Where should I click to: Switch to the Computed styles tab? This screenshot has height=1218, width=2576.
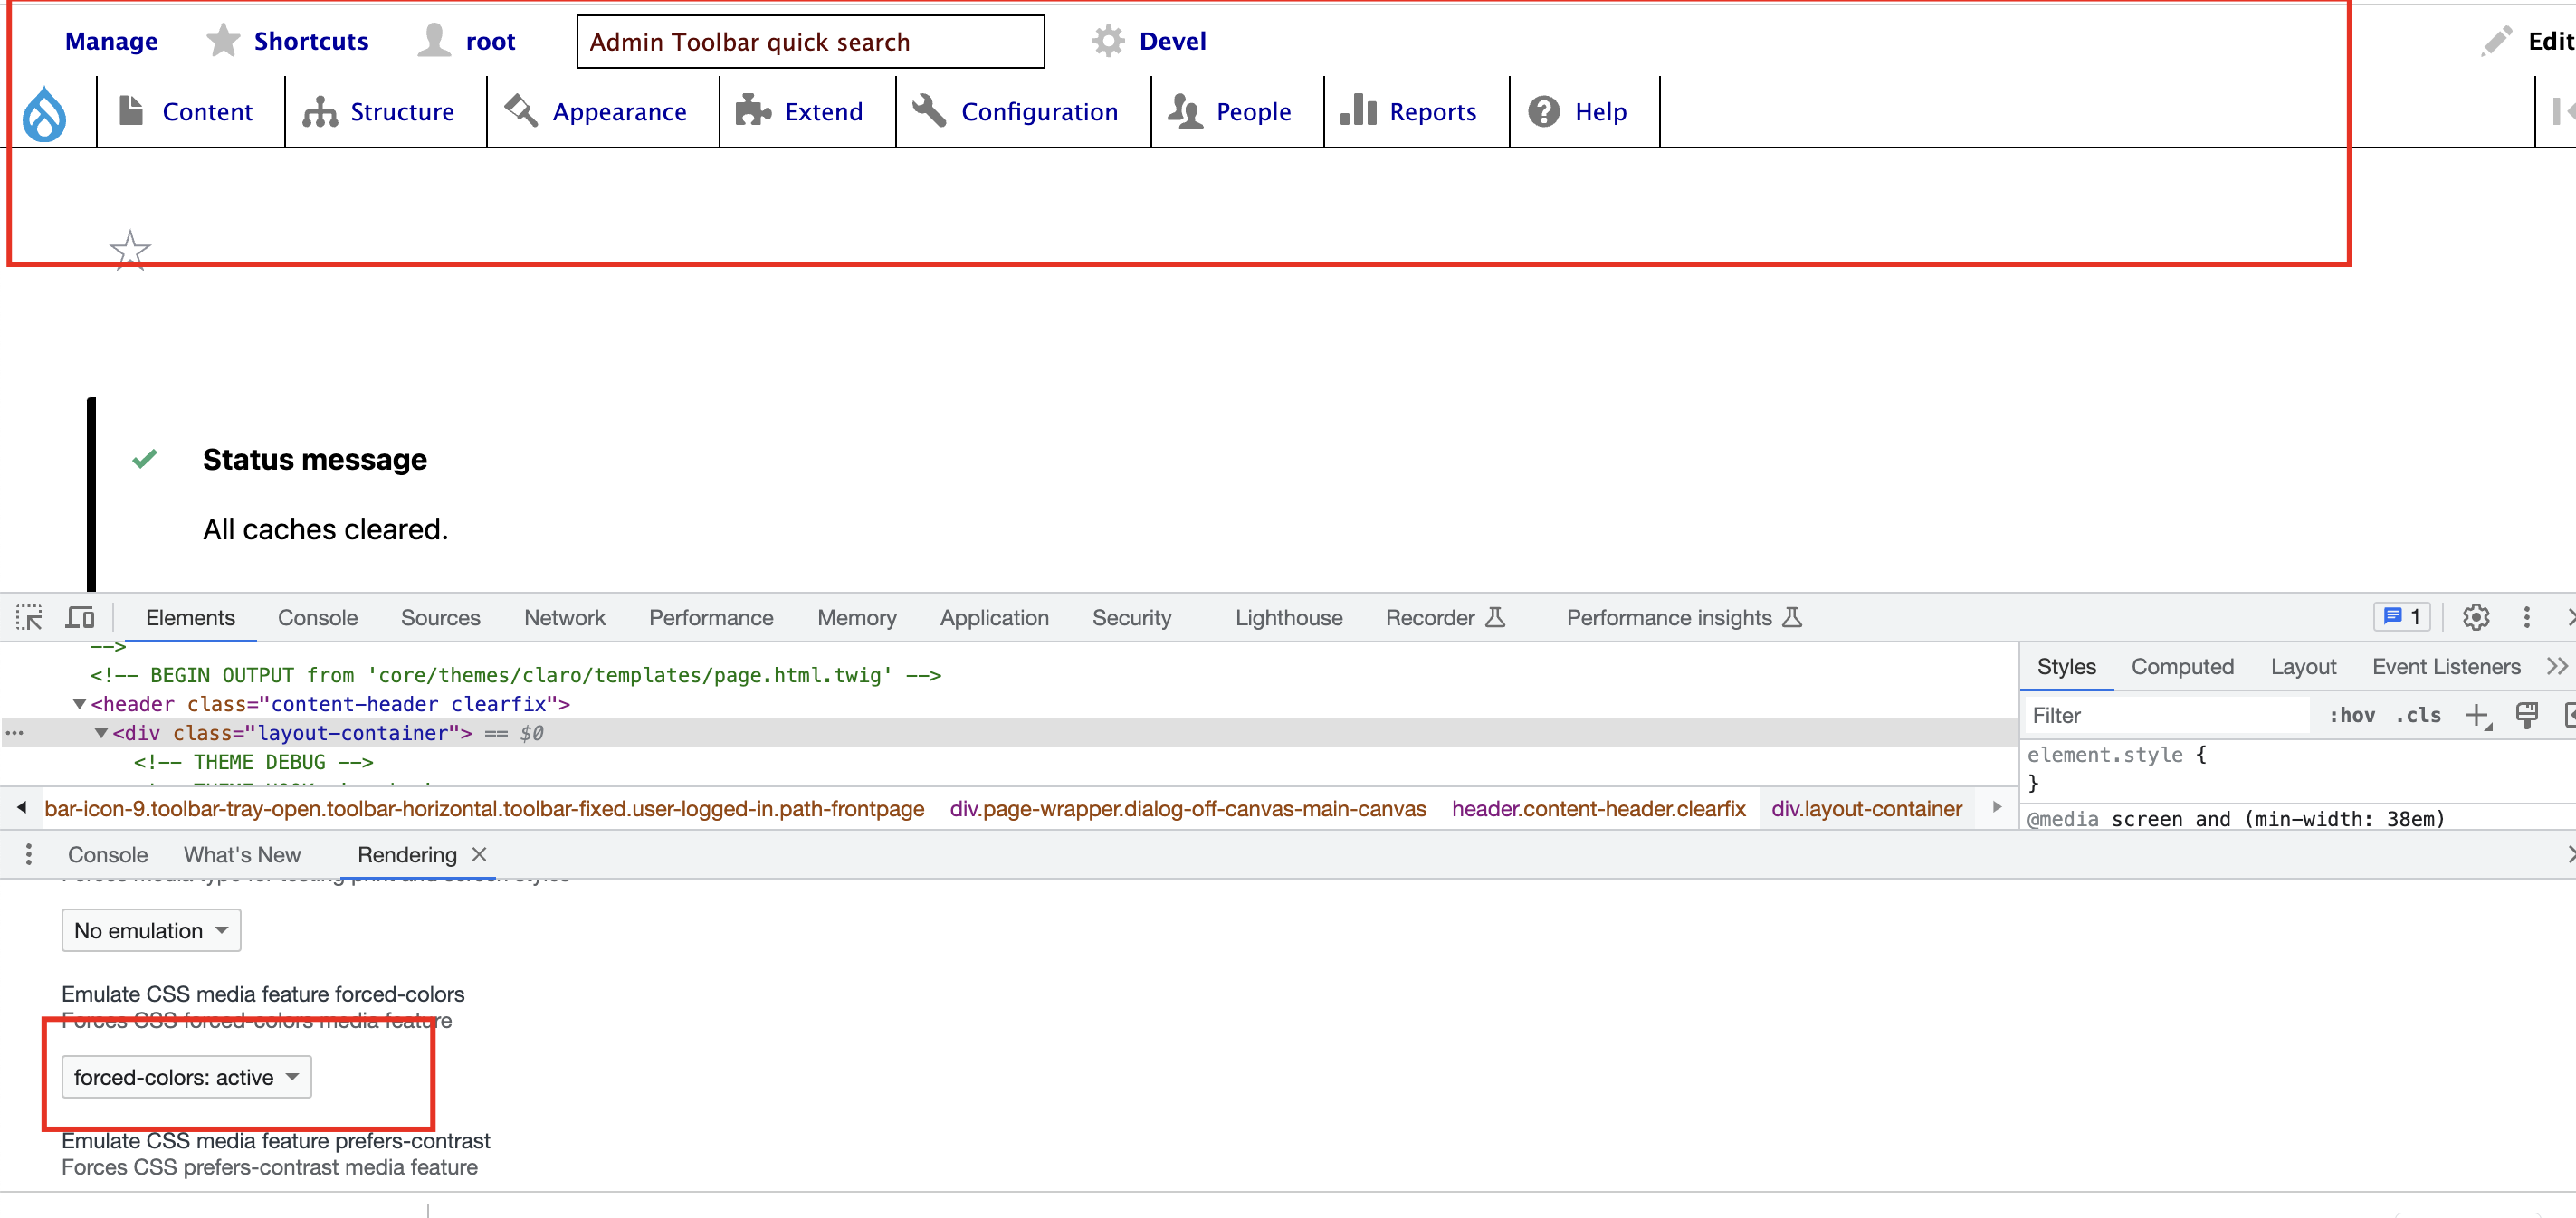(2183, 666)
